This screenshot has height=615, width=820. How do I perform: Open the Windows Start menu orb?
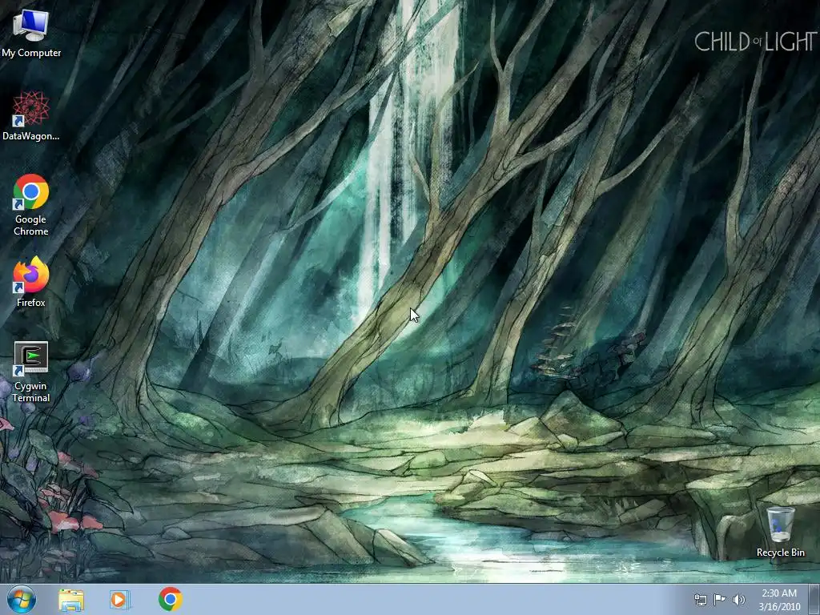point(22,599)
